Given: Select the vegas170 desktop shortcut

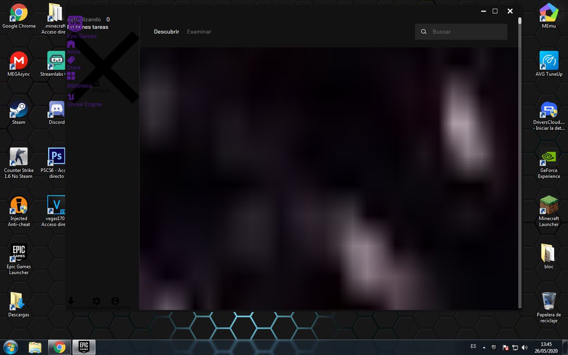Looking at the screenshot, I should [x=53, y=212].
